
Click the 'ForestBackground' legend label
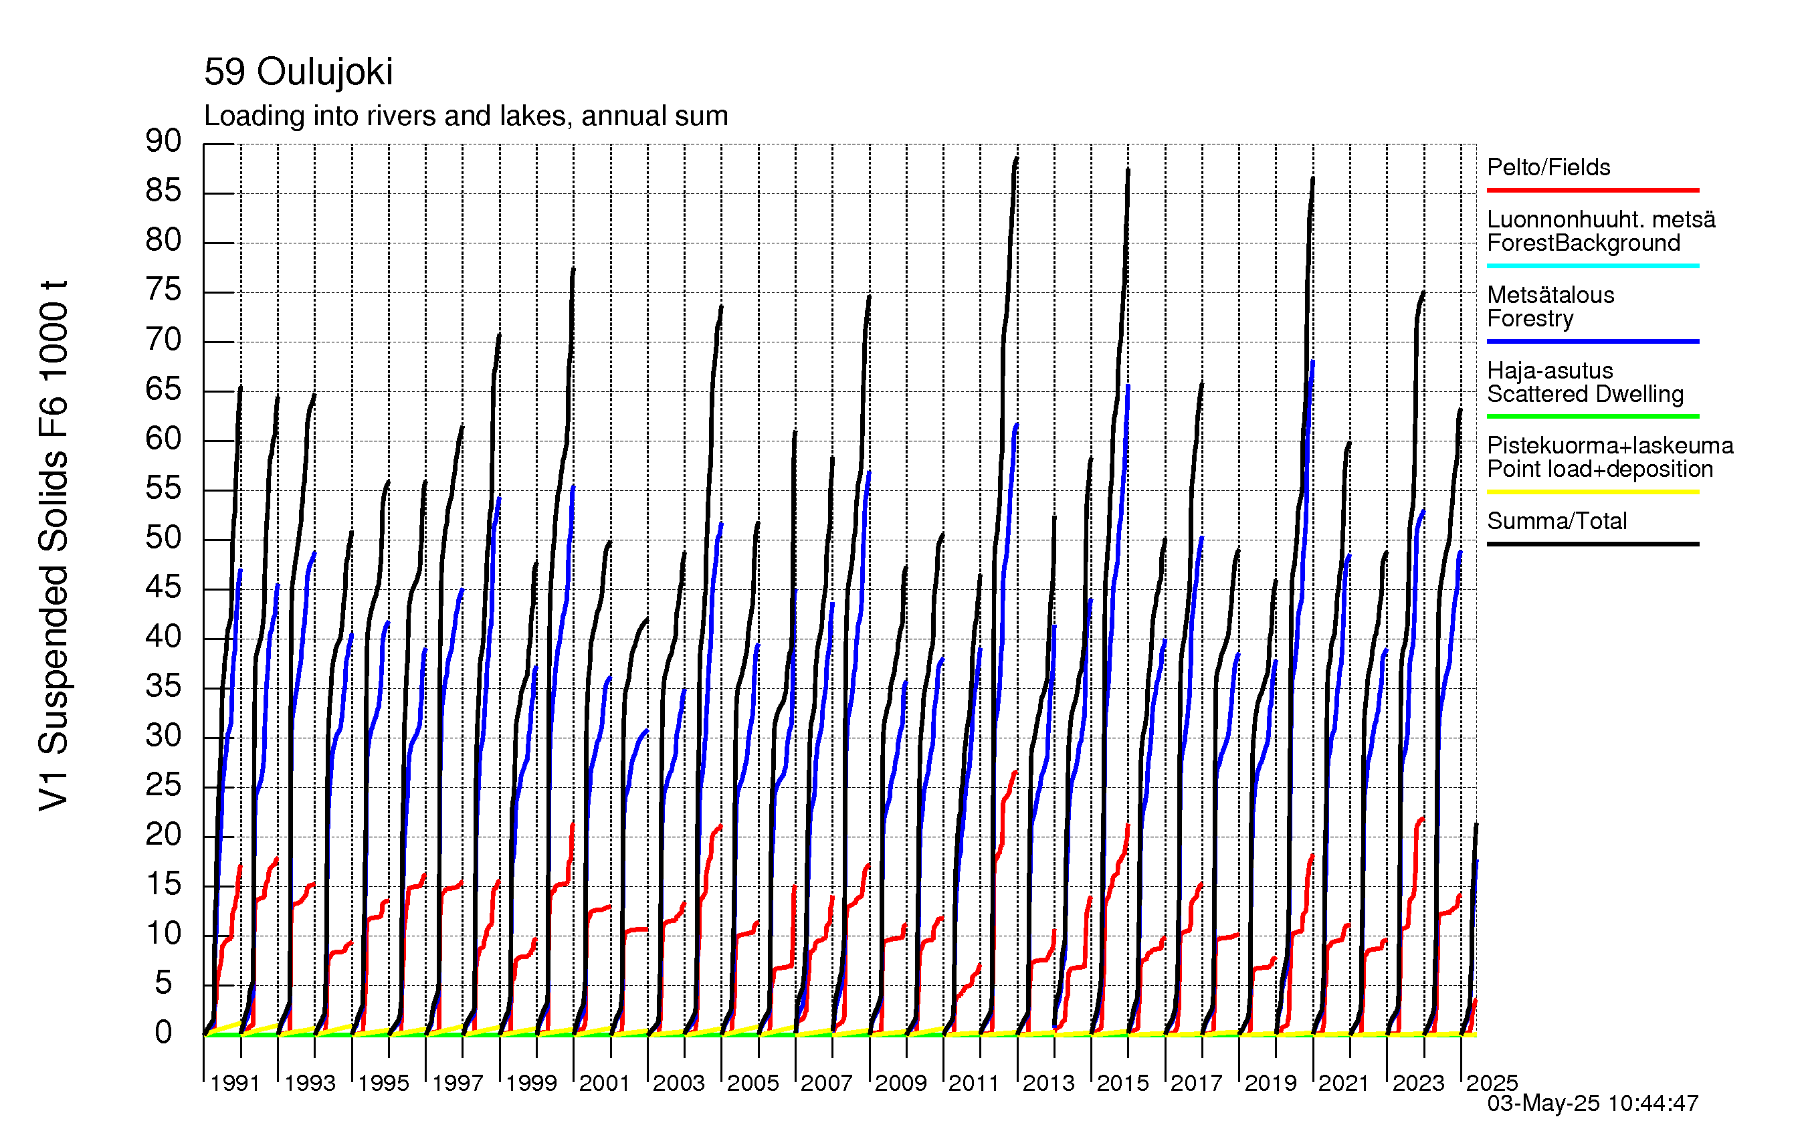pyautogui.click(x=1583, y=243)
